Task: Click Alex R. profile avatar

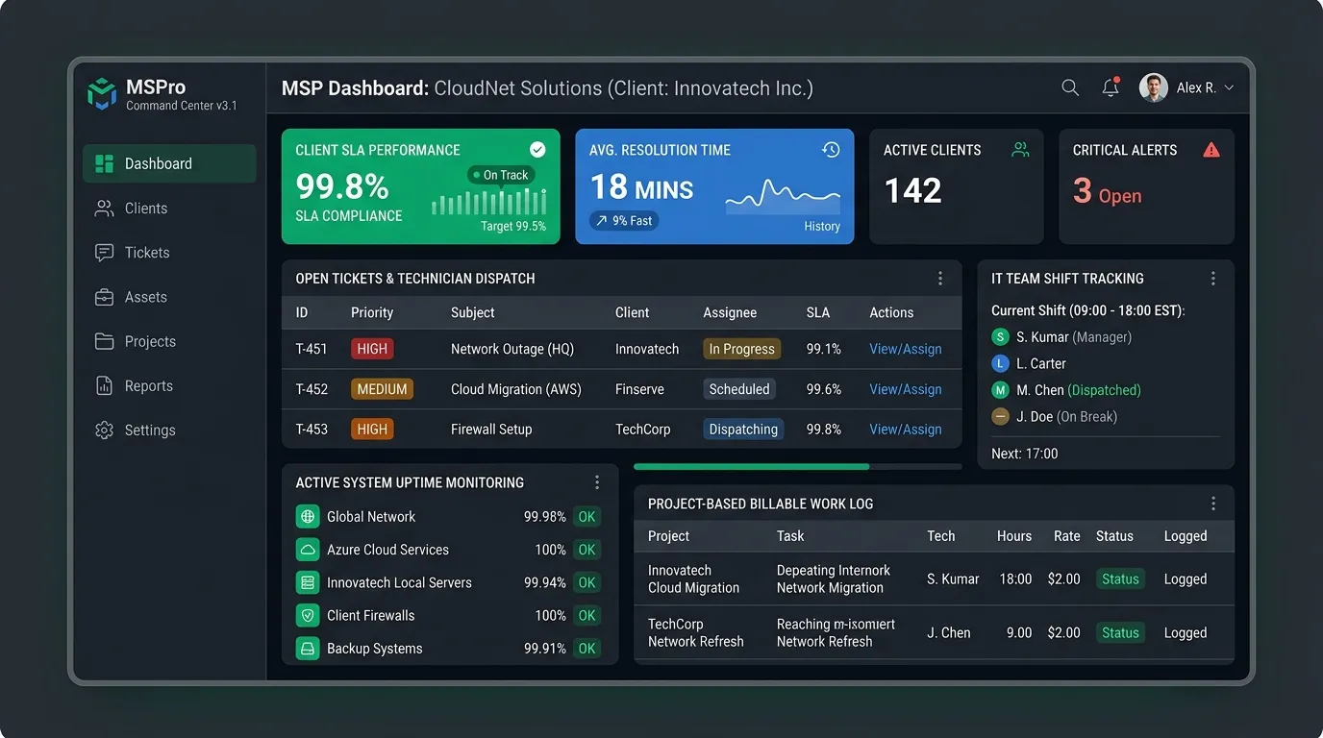Action: point(1154,87)
